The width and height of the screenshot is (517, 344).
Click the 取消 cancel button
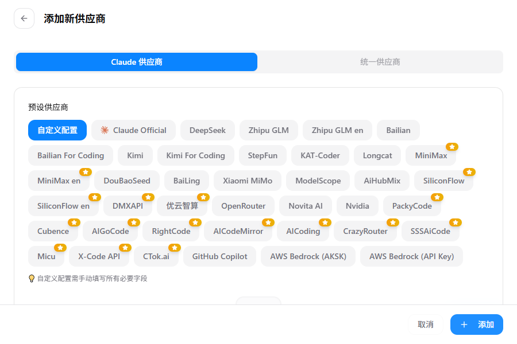click(425, 325)
